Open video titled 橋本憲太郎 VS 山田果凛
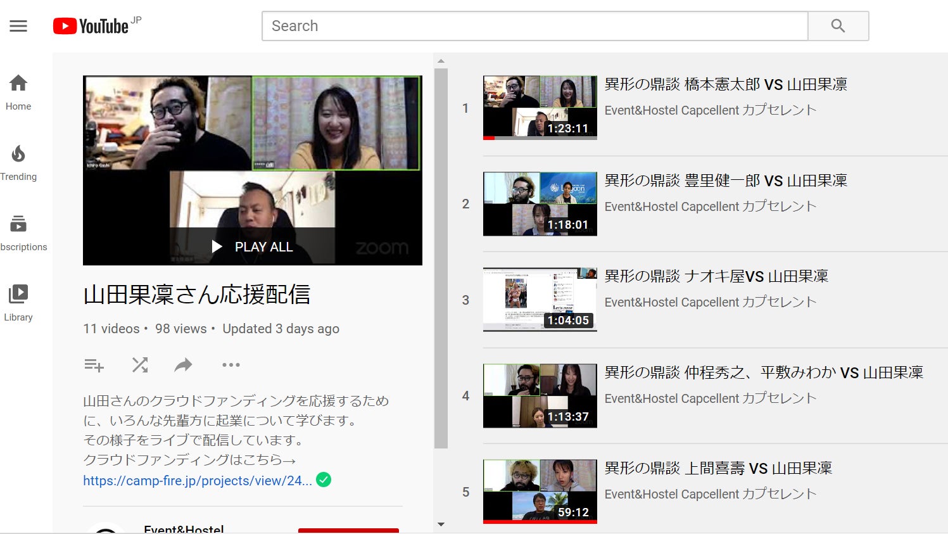The image size is (948, 534). [725, 84]
